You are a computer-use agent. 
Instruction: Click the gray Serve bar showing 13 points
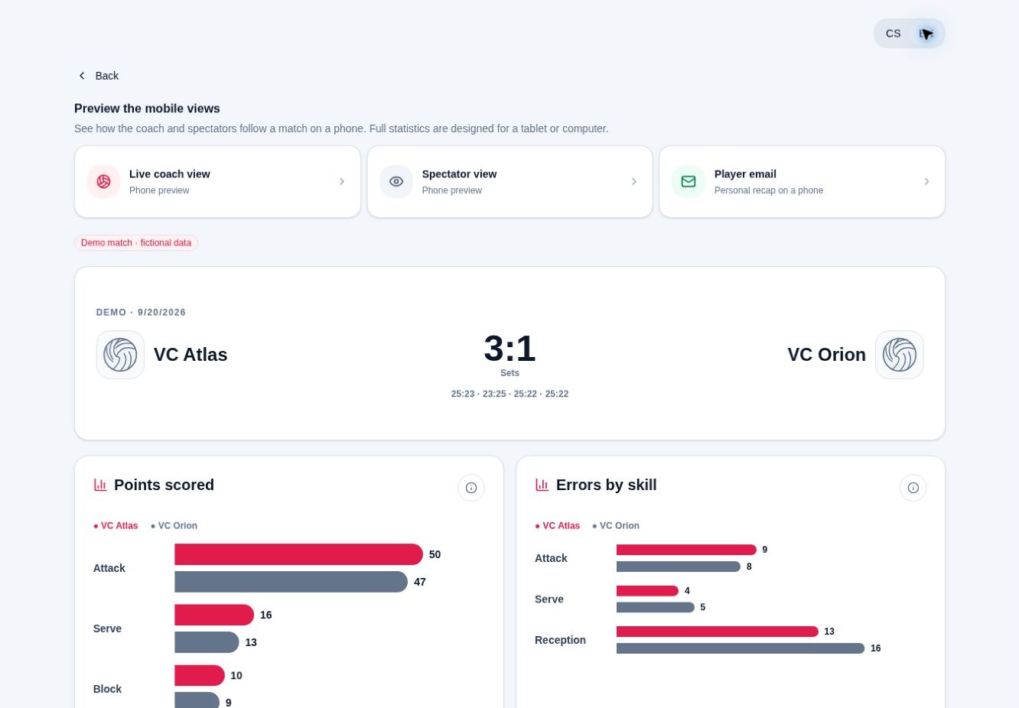coord(207,642)
